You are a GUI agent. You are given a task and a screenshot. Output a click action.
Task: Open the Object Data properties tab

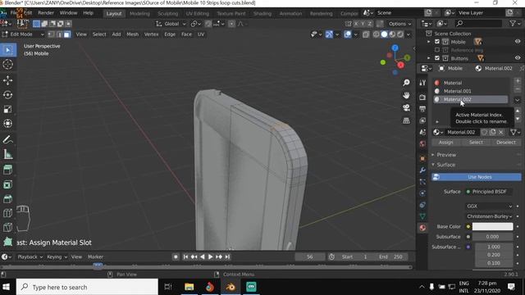click(422, 216)
